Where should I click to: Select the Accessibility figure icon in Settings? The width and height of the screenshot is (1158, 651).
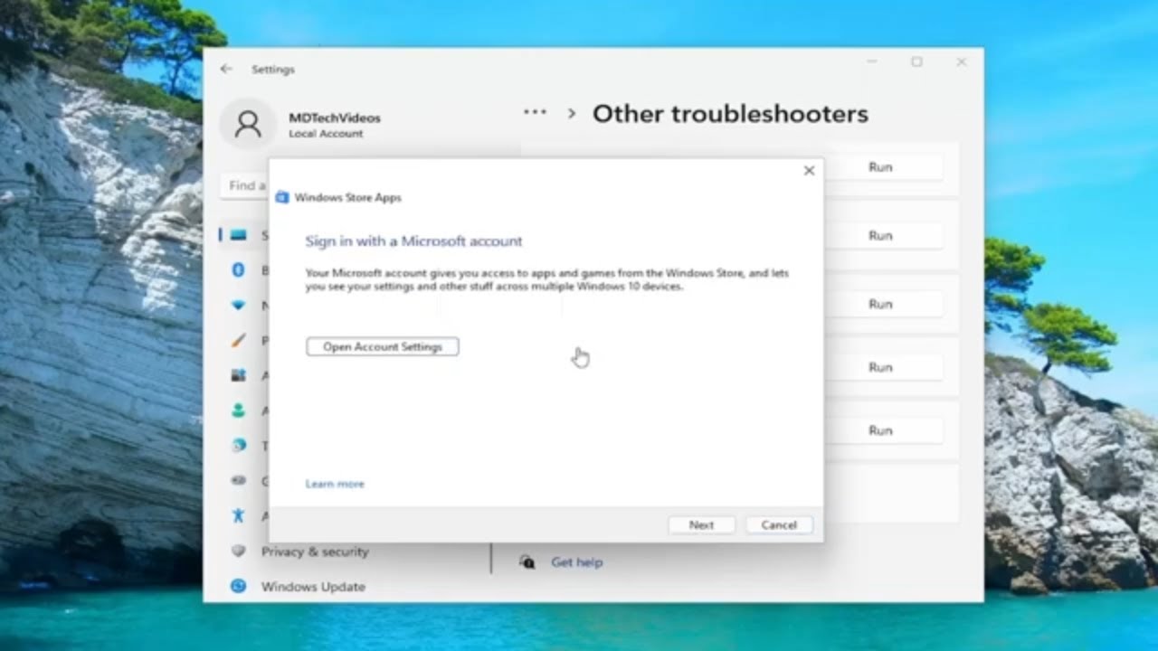[239, 515]
